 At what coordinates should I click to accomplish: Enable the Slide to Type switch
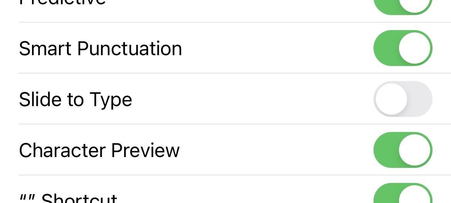[402, 99]
